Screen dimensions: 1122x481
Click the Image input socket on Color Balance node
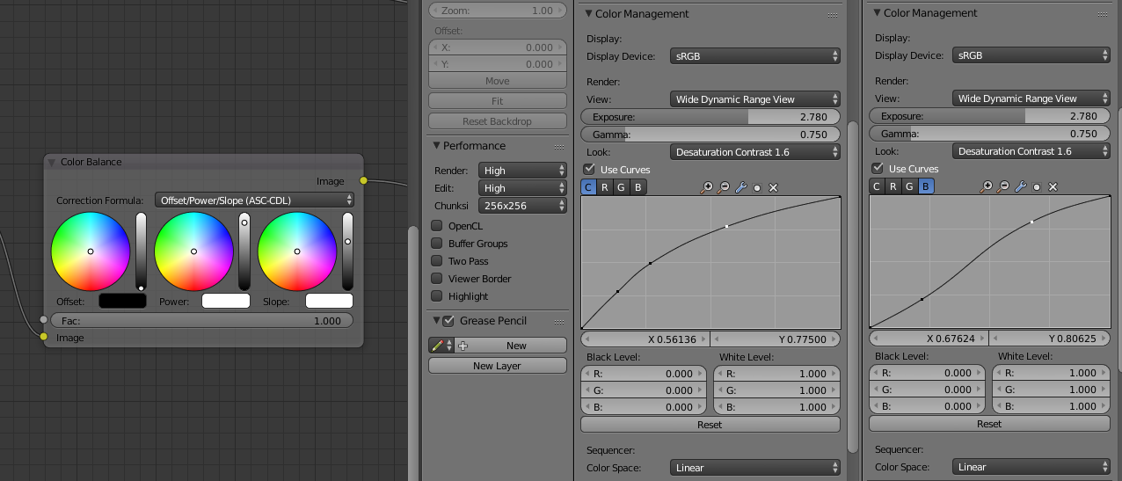43,336
